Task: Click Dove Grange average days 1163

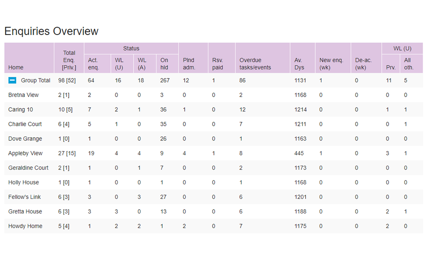Action: click(300, 139)
